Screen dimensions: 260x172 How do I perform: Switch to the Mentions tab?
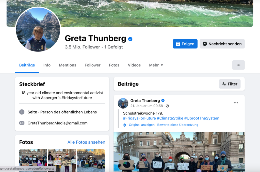[68, 65]
